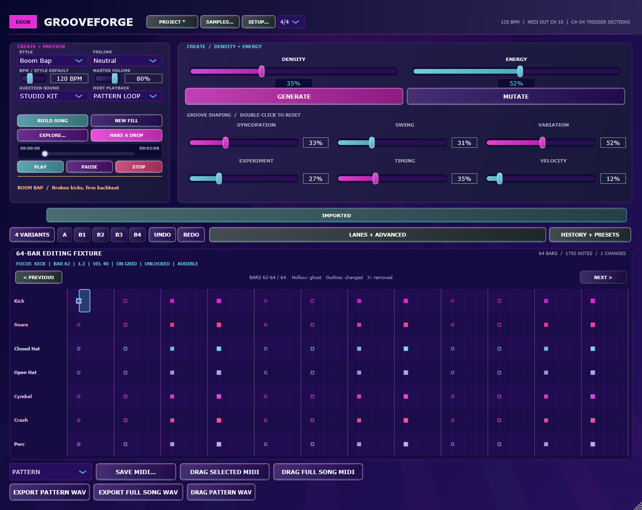Image resolution: width=642 pixels, height=510 pixels.
Task: Open the Pattern export scope dropdown
Action: point(51,472)
